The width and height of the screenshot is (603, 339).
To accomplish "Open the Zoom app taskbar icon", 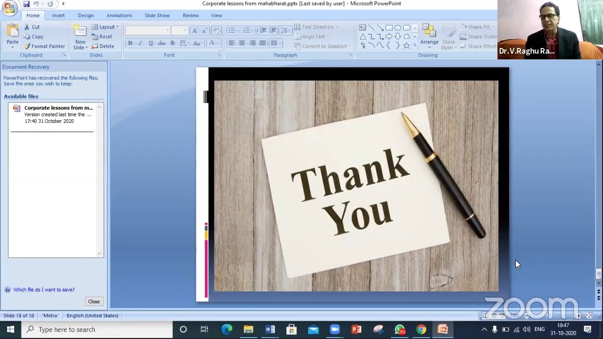I will [334, 330].
